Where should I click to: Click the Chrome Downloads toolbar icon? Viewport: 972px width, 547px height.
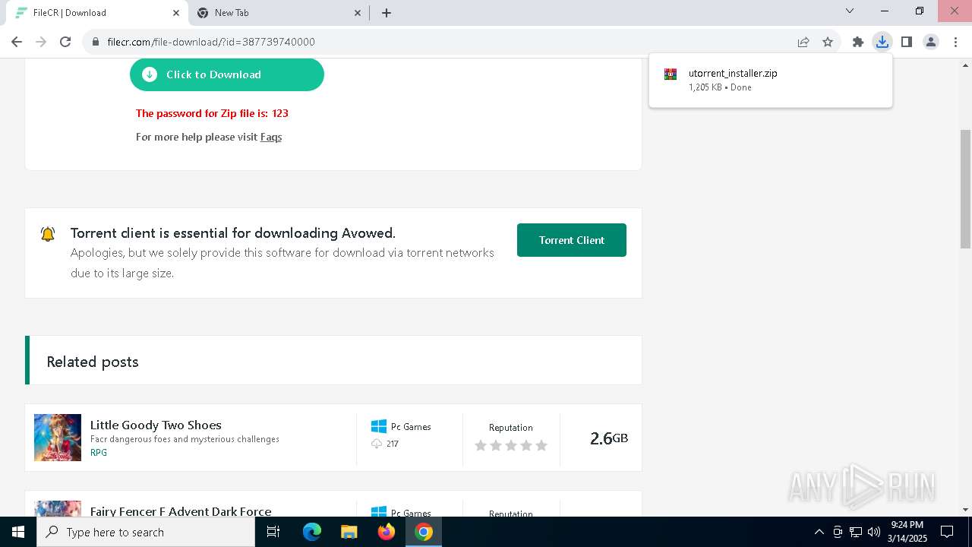point(882,42)
